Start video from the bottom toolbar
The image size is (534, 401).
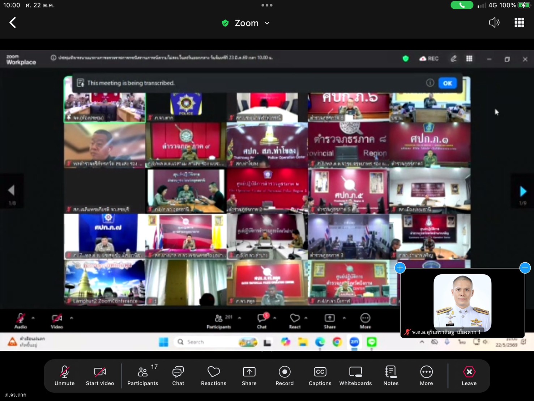click(x=100, y=376)
